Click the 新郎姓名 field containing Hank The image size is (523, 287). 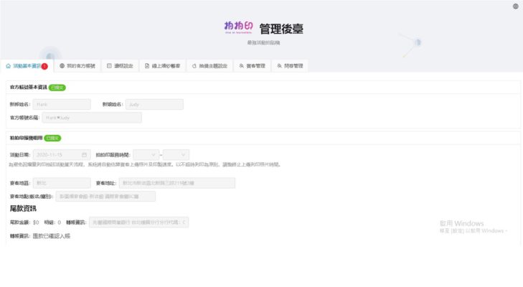tap(62, 104)
